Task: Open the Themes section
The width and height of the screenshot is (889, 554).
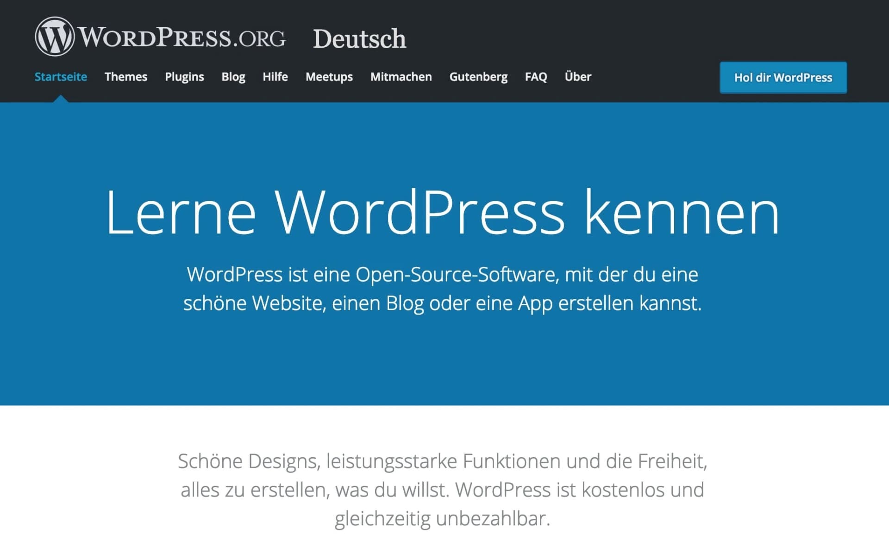Action: [x=125, y=77]
